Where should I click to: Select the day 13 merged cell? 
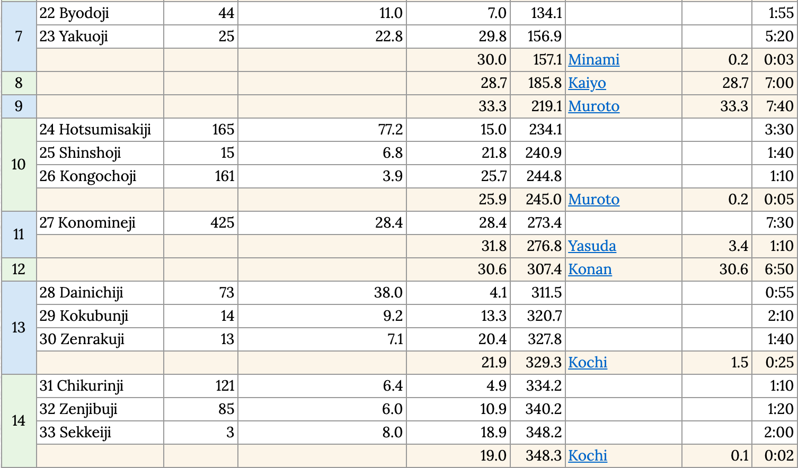pyautogui.click(x=19, y=328)
